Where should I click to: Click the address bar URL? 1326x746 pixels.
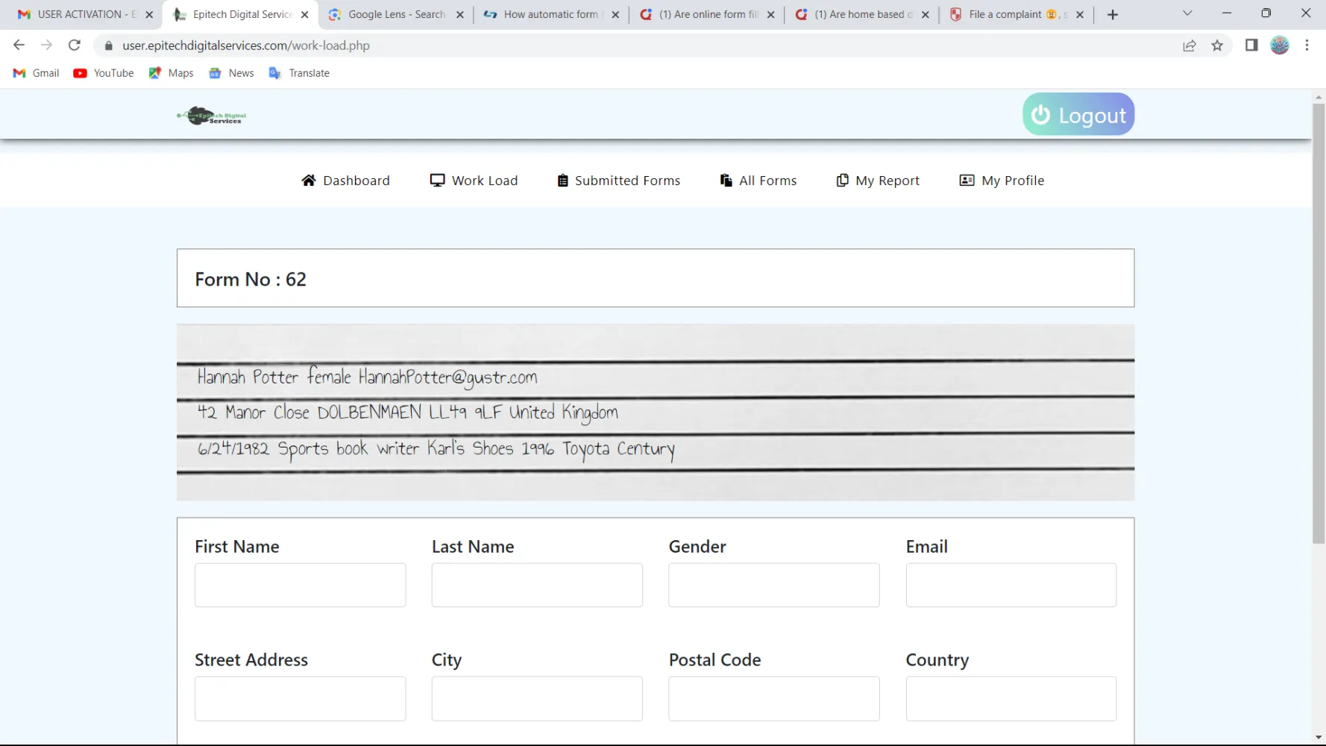tap(246, 46)
